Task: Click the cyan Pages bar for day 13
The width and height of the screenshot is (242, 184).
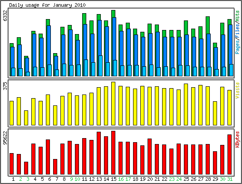Action: pos(100,66)
